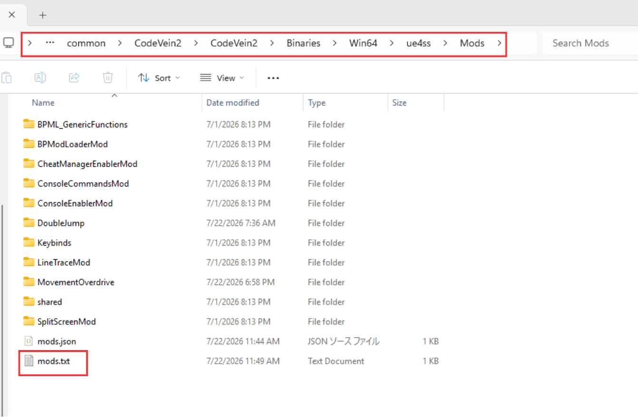The height and width of the screenshot is (417, 638).
Task: Go to ue4ss breadcrumb folder
Action: pyautogui.click(x=419, y=43)
